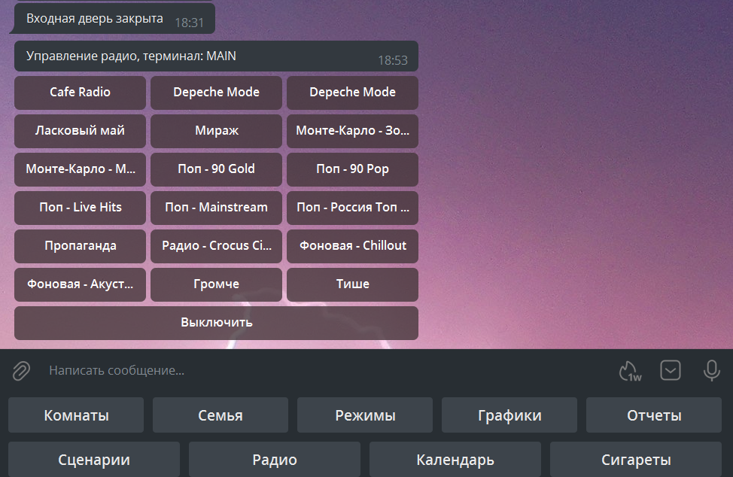Open the Отчеты keyboard button
Viewport: 733px width, 477px height.
[x=654, y=415]
